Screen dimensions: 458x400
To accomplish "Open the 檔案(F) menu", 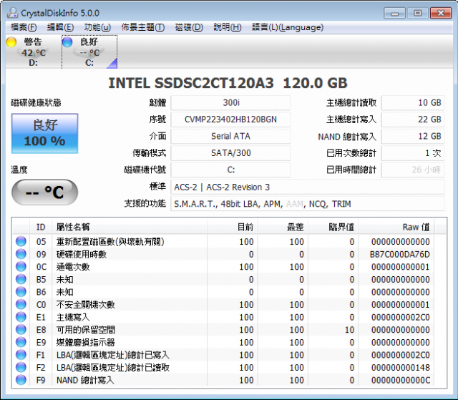I will click(x=24, y=27).
